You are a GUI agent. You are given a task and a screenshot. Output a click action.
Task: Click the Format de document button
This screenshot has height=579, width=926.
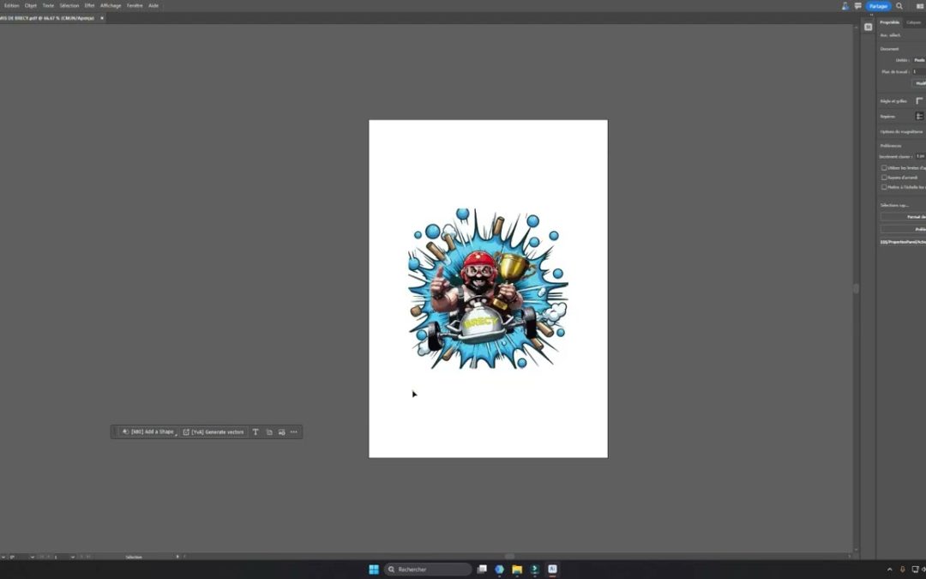[x=904, y=217]
